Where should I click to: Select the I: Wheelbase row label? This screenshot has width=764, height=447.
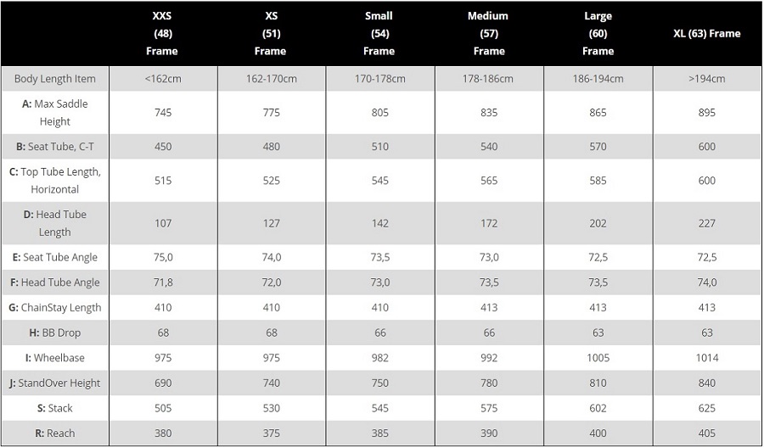[54, 358]
